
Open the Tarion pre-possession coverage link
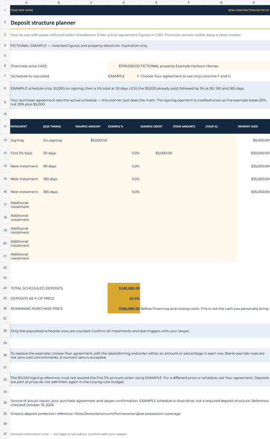tap(127, 414)
